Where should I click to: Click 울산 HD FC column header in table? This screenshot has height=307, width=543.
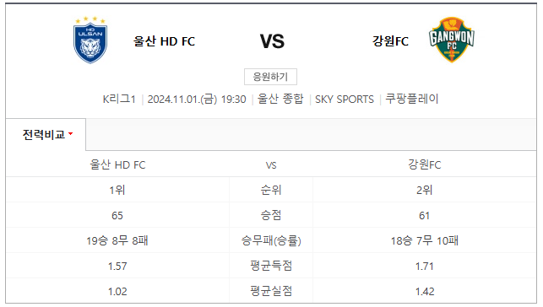[x=117, y=165]
